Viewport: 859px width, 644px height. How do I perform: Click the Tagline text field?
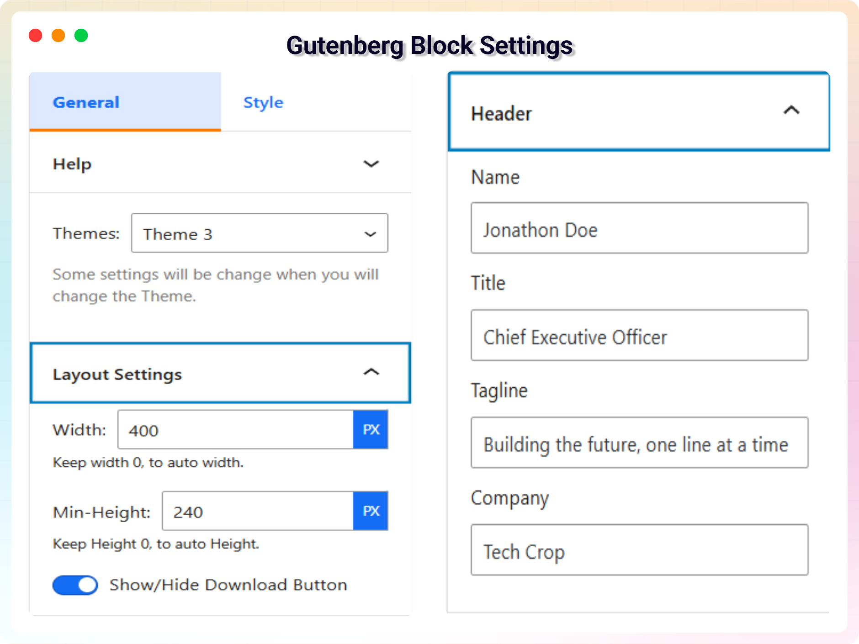tap(639, 443)
